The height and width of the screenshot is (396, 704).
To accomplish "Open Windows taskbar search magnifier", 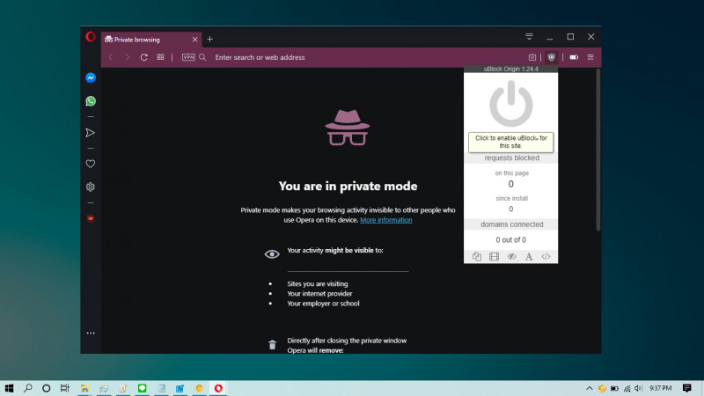I will click(28, 388).
